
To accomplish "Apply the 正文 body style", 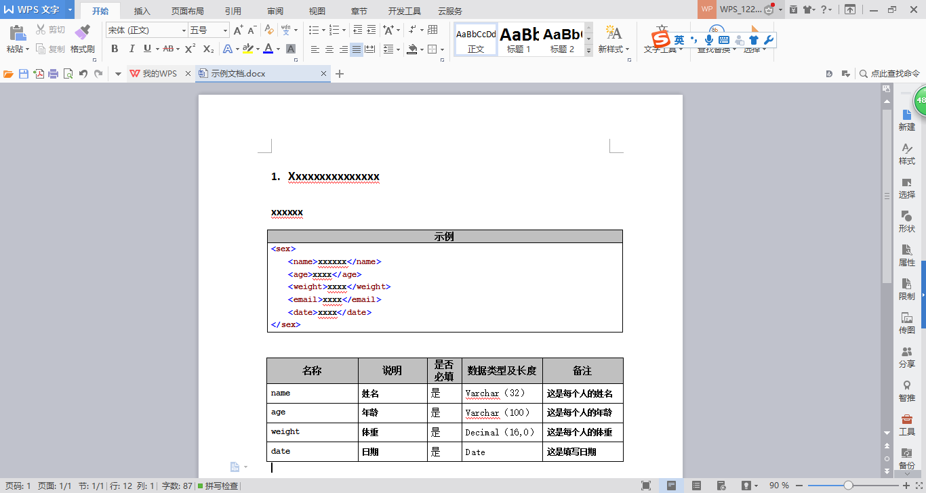I will pyautogui.click(x=476, y=39).
